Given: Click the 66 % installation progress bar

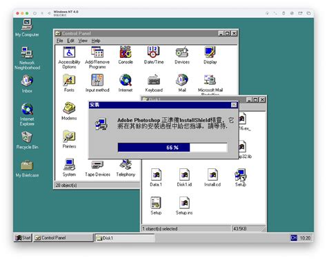Looking at the screenshot, I should coord(172,148).
